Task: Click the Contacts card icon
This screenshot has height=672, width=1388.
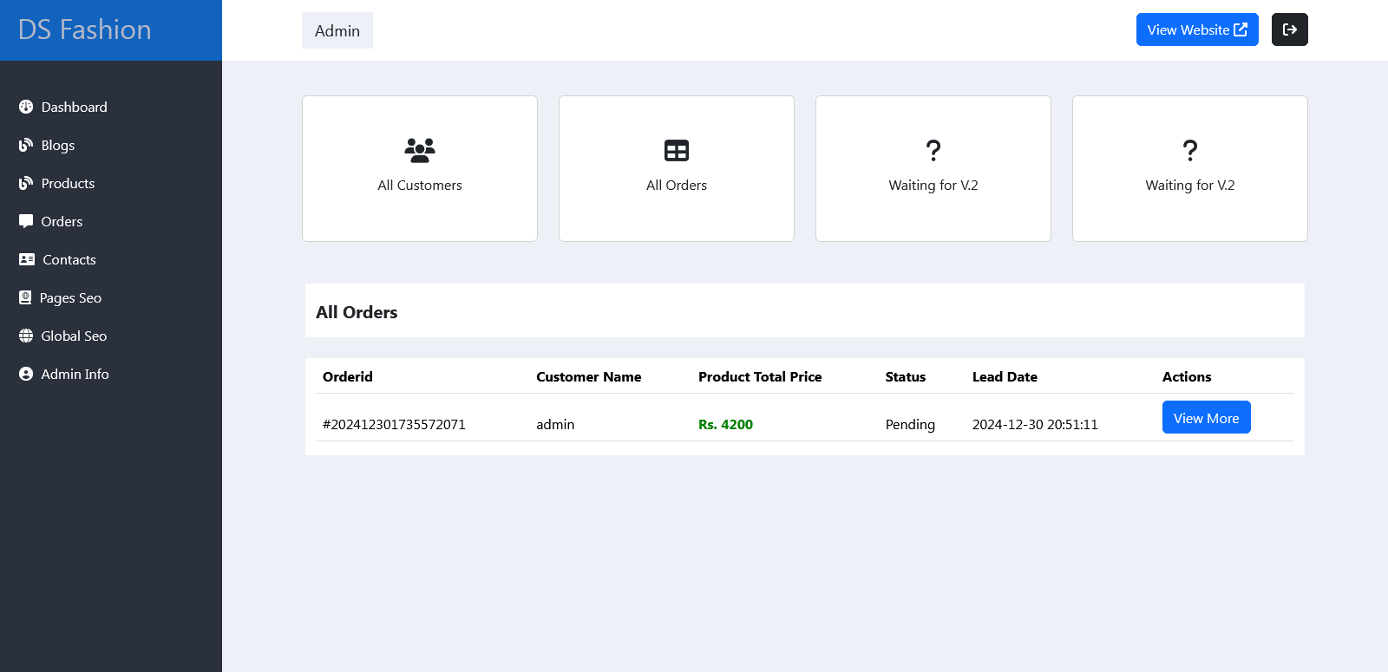Action: click(x=27, y=259)
